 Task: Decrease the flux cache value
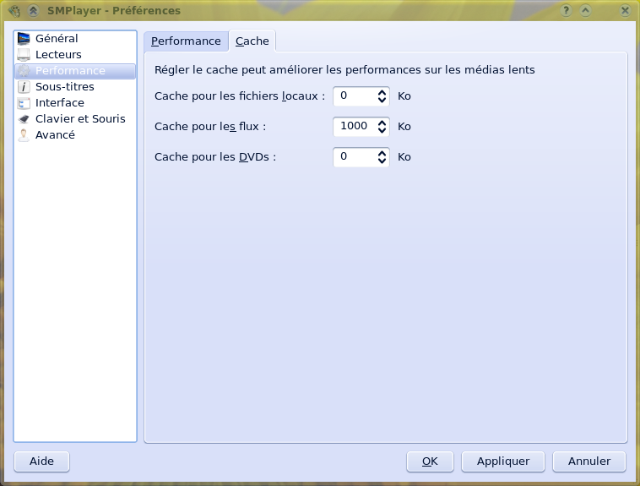point(382,130)
